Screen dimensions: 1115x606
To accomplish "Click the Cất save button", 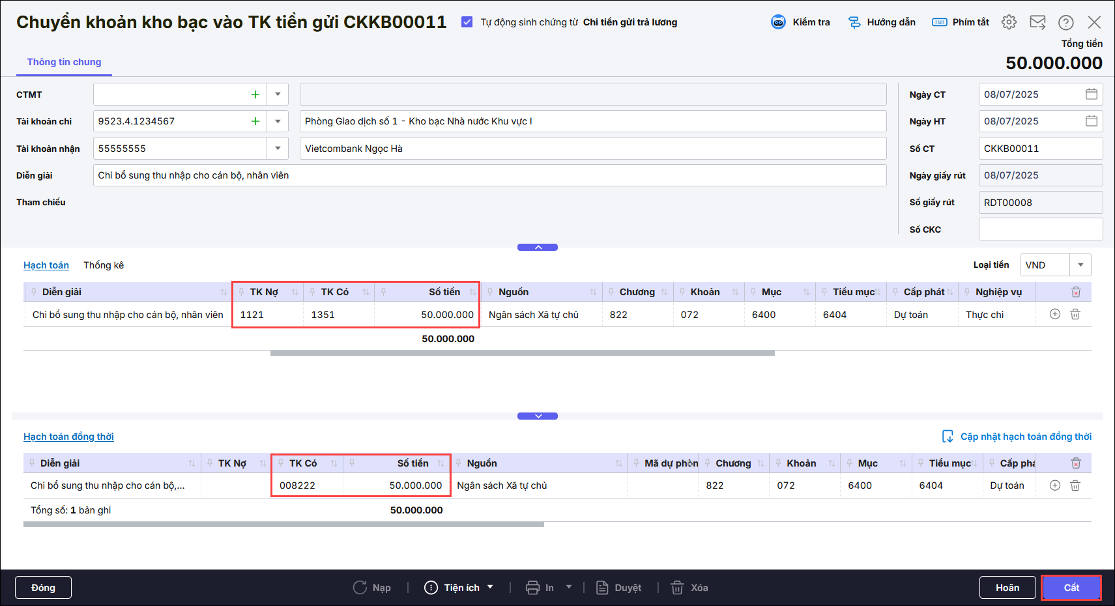I will coord(1071,588).
